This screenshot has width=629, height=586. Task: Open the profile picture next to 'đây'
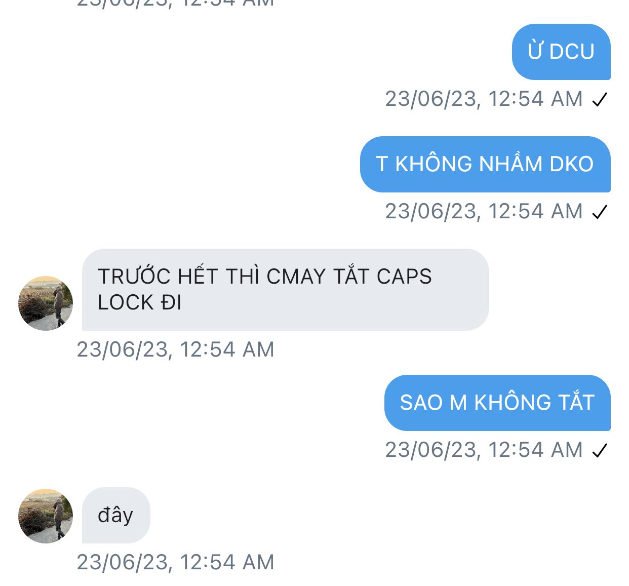pyautogui.click(x=46, y=516)
